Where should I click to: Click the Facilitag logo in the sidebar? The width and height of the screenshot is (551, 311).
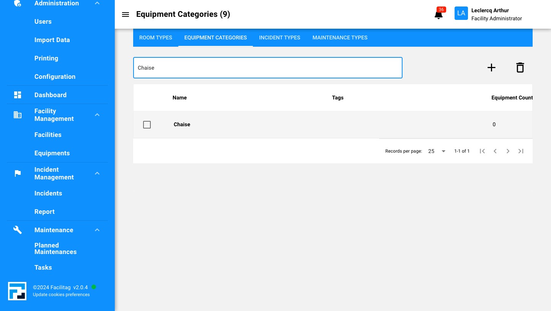pos(17,291)
